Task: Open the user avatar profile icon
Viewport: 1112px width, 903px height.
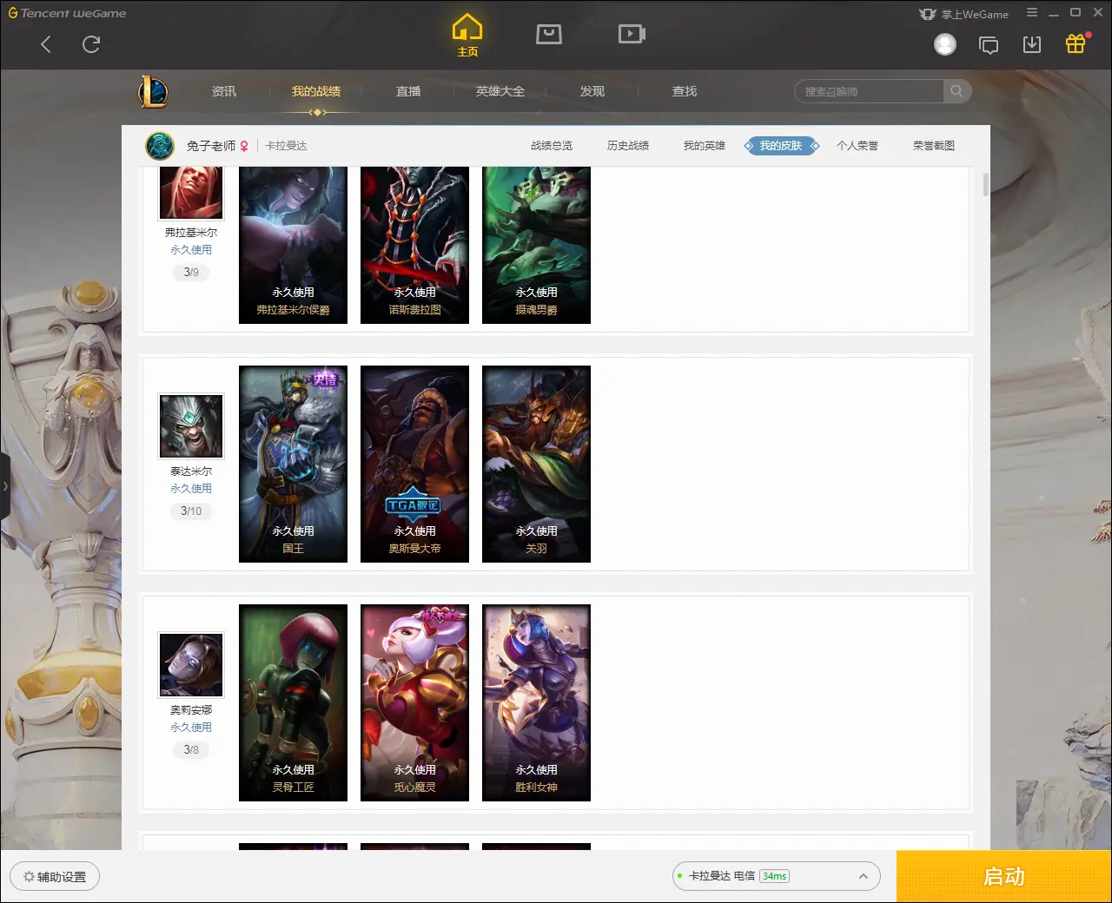Action: [945, 44]
